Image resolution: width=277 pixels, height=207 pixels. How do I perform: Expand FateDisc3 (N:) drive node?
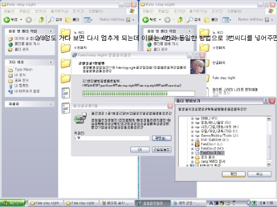pyautogui.click(x=192, y=153)
